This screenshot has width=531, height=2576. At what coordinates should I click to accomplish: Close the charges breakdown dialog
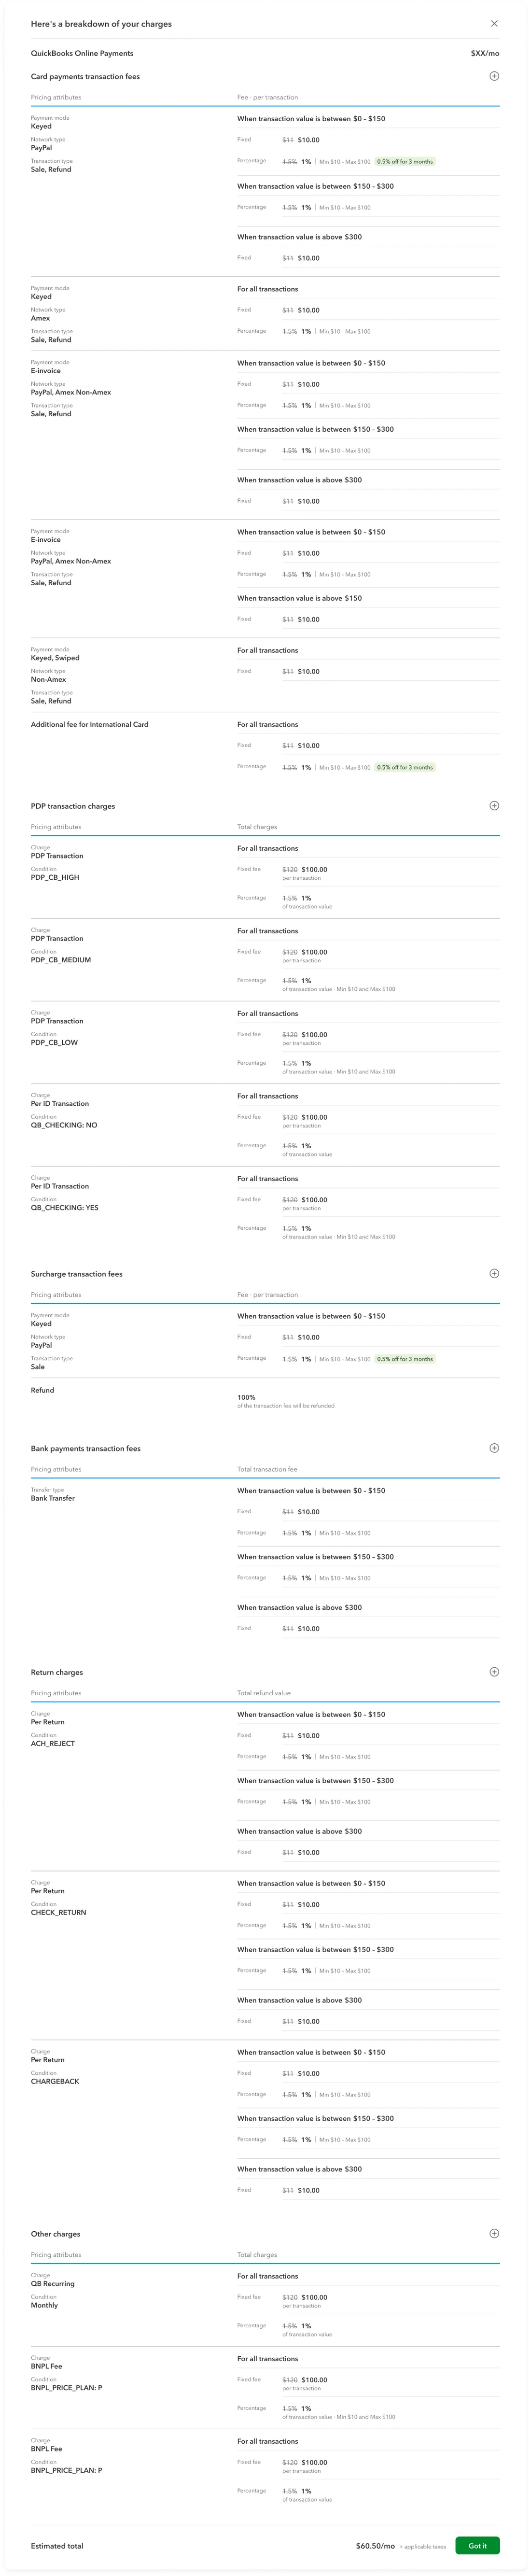pos(494,23)
